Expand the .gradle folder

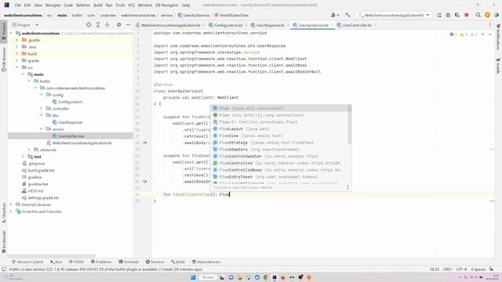point(16,40)
